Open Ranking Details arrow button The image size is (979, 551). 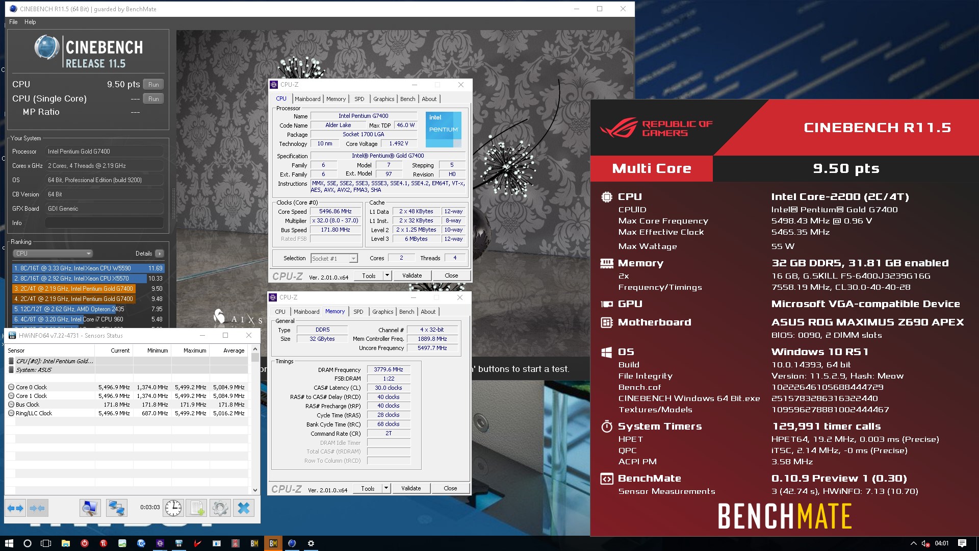(160, 254)
